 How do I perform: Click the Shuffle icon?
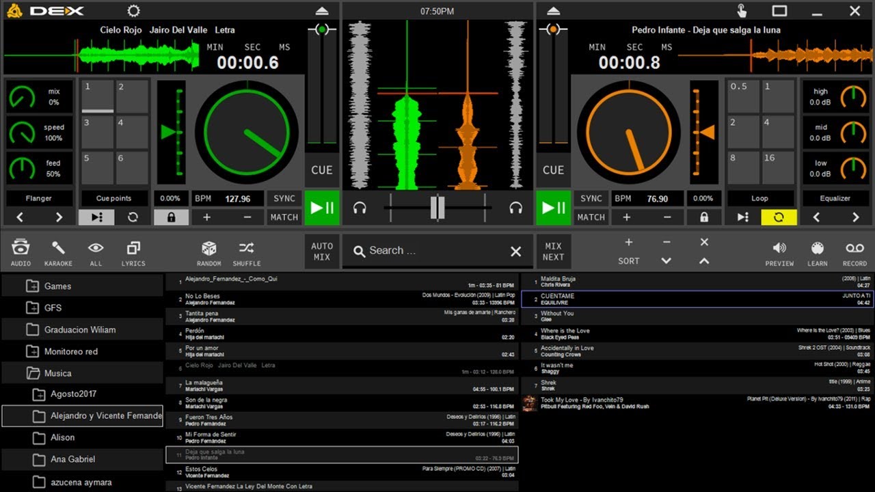click(247, 251)
